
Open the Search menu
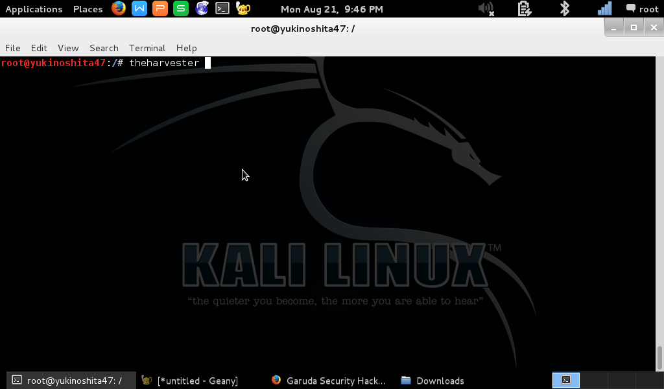pos(104,48)
